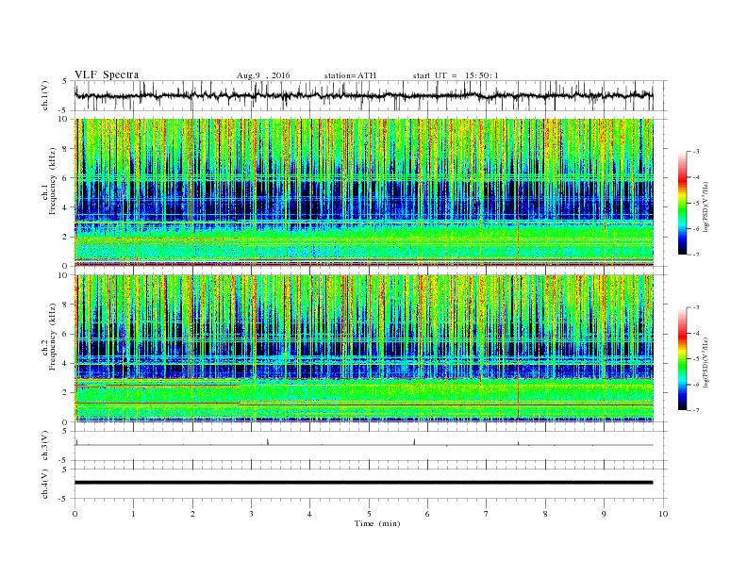Click time axis tick label "10"

[x=663, y=514]
